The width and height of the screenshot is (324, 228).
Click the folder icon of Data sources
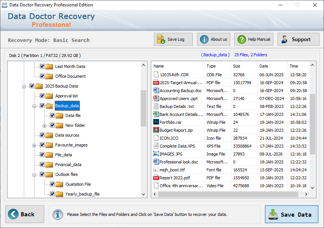point(49,135)
